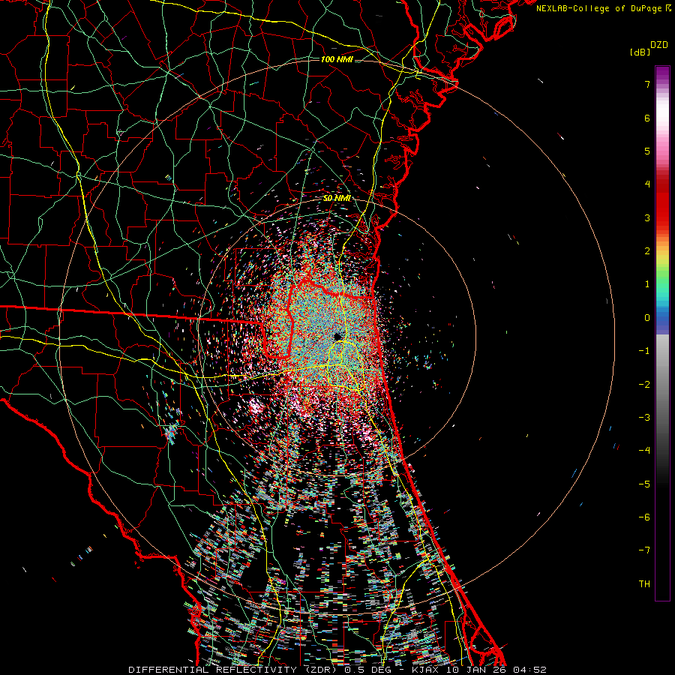Select the -3 tick label on color scale
The width and height of the screenshot is (675, 675).
tap(644, 418)
